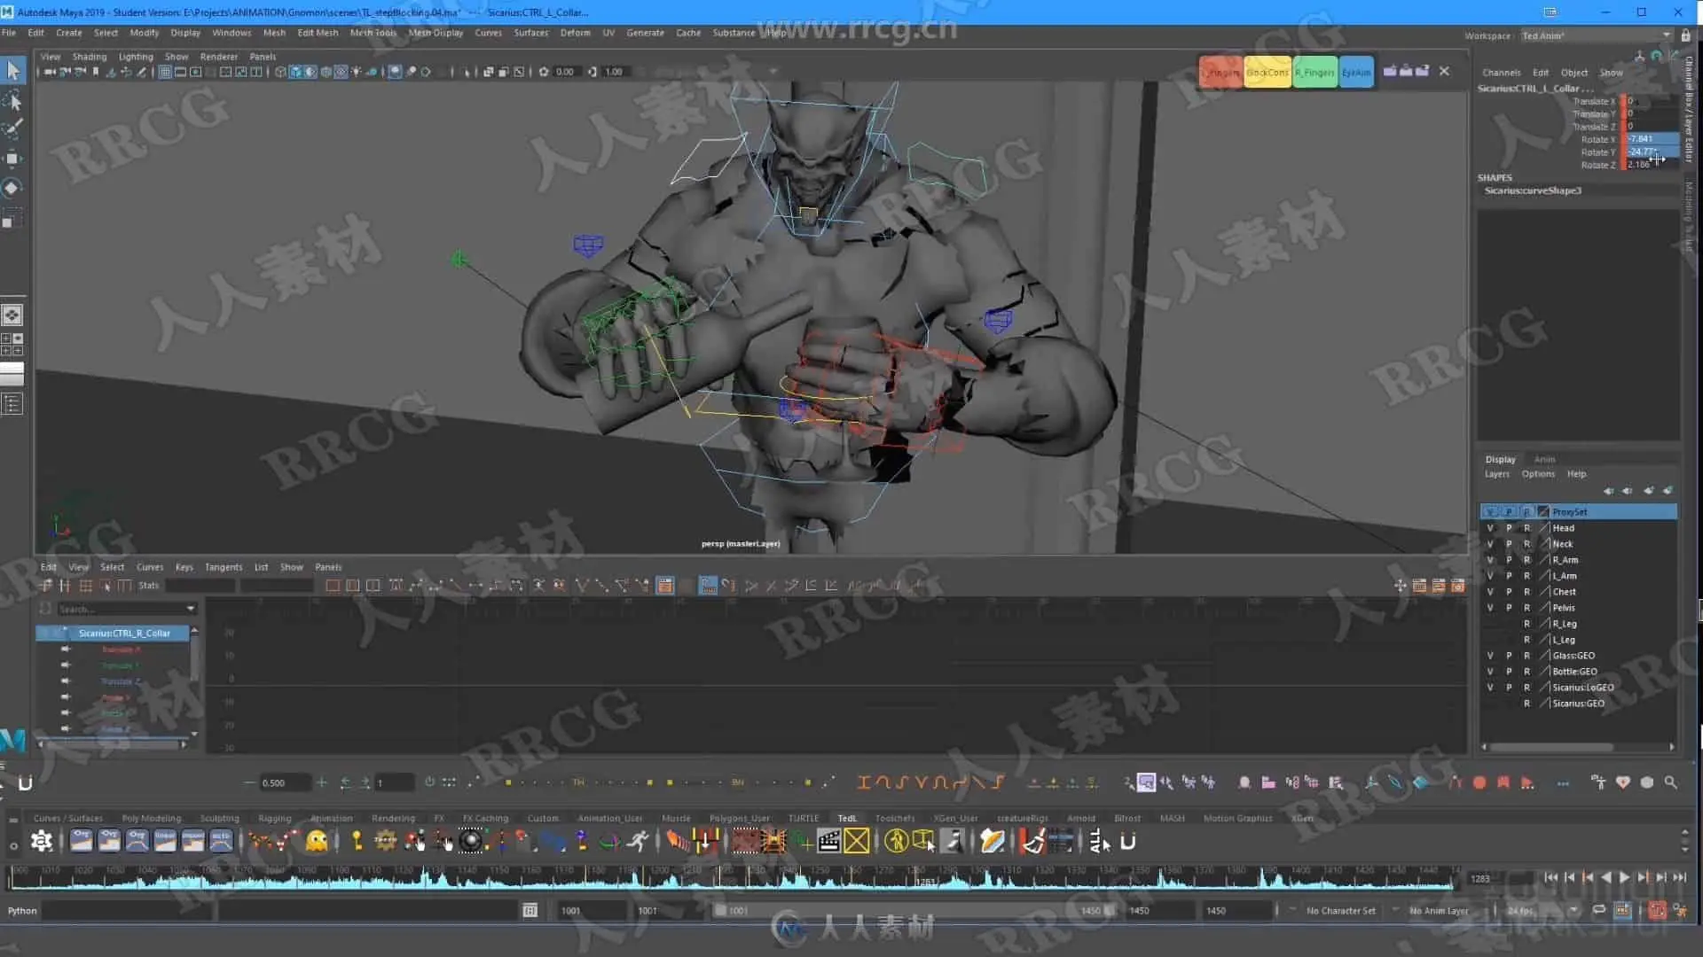Toggle visibility V of Chest layer
This screenshot has height=957, width=1703.
[1490, 592]
